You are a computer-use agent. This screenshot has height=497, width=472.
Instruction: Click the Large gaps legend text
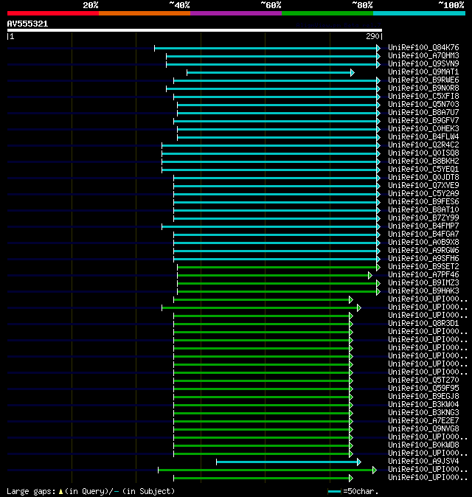91,492
